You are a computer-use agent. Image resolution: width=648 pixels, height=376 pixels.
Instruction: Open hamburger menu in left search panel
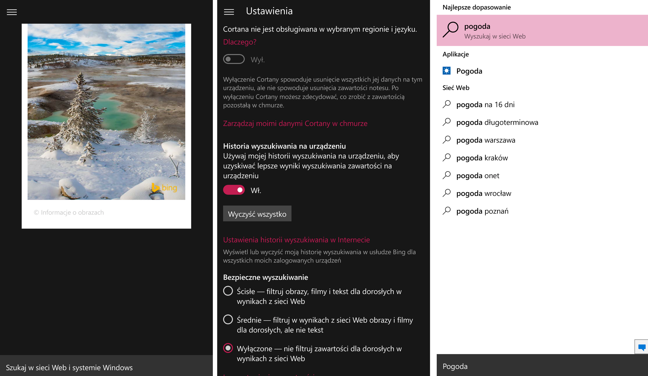[x=12, y=12]
